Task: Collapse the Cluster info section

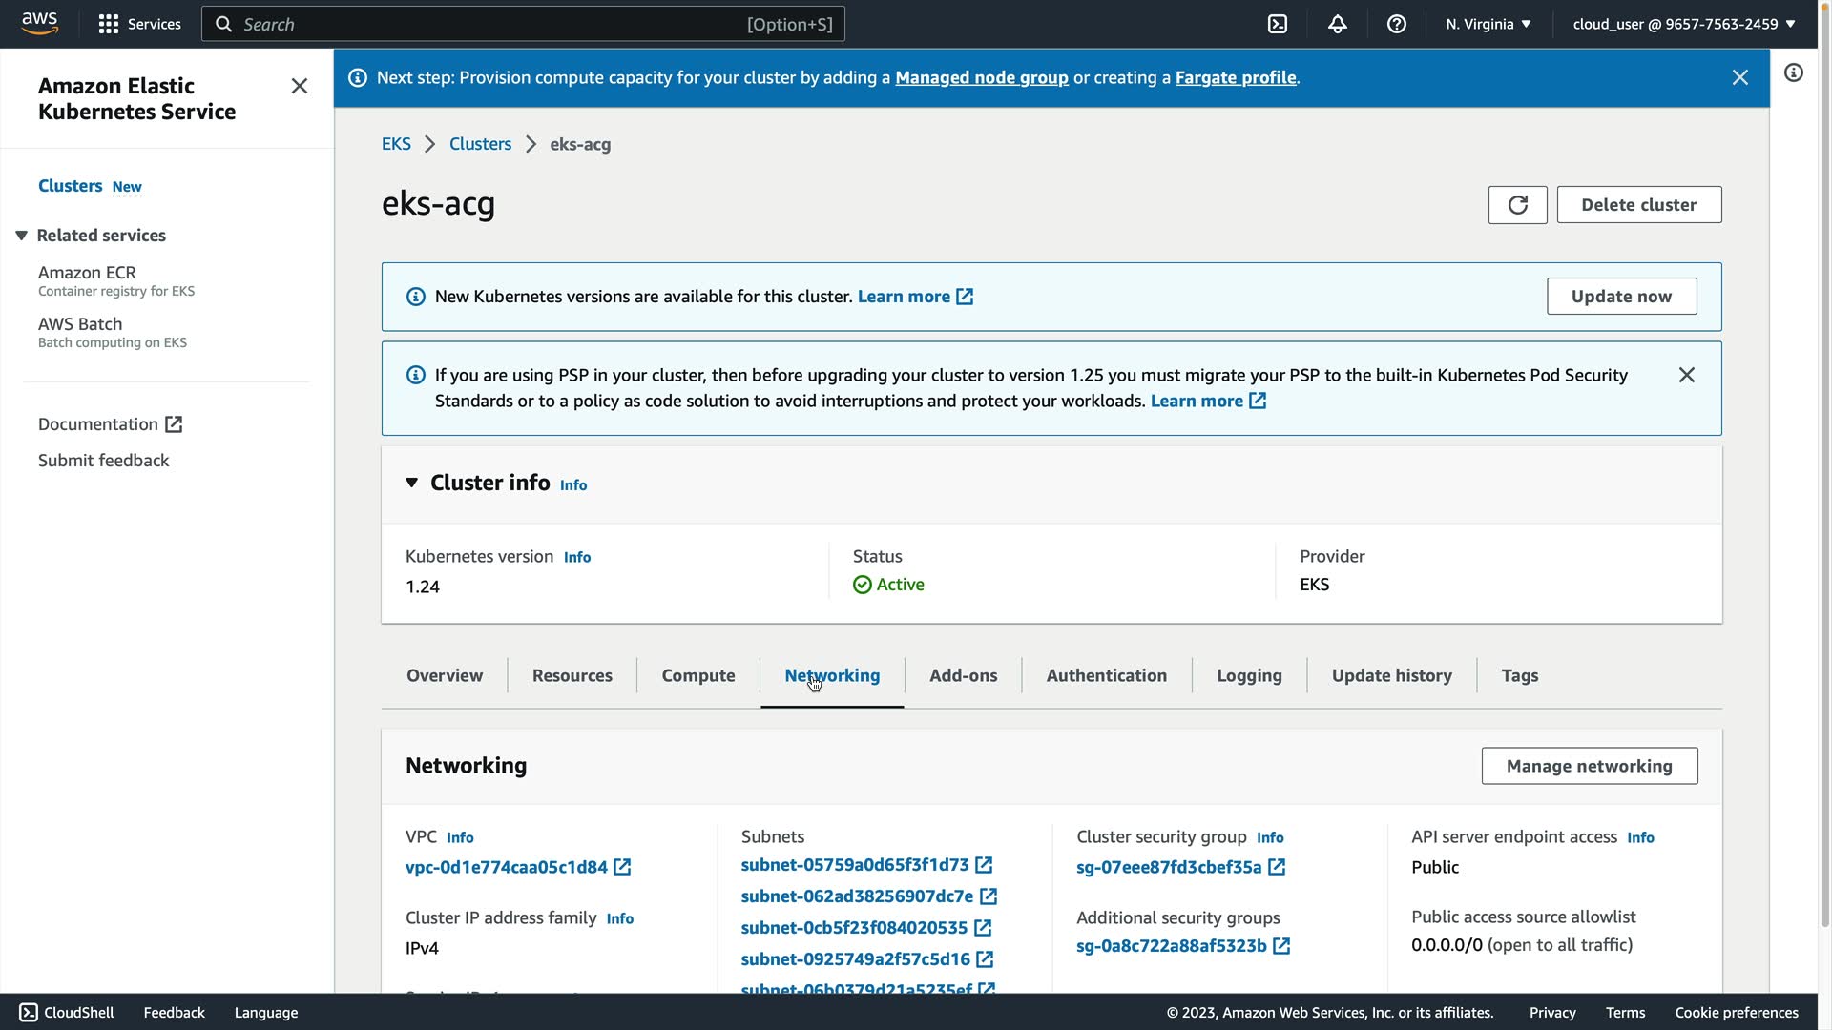Action: pos(412,483)
